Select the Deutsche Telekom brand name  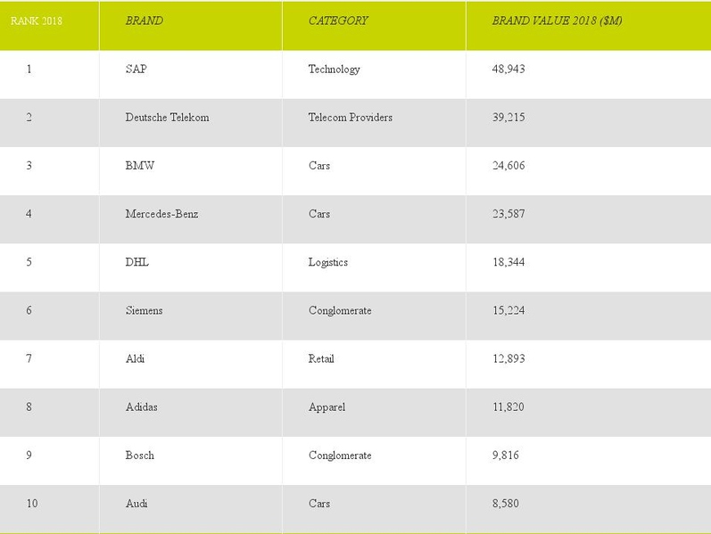[167, 118]
